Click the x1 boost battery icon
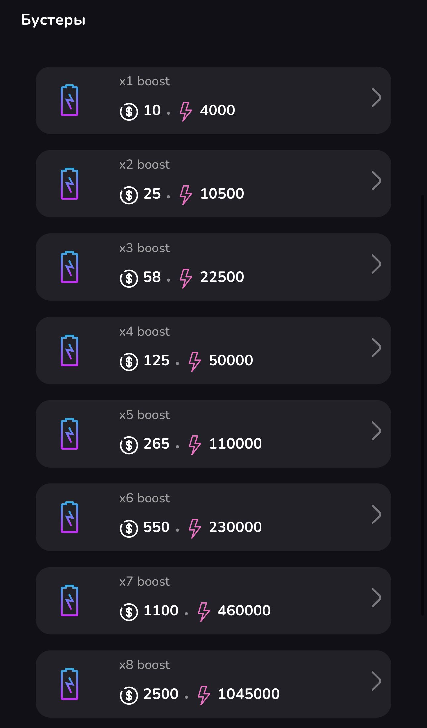This screenshot has width=427, height=728. [x=70, y=101]
